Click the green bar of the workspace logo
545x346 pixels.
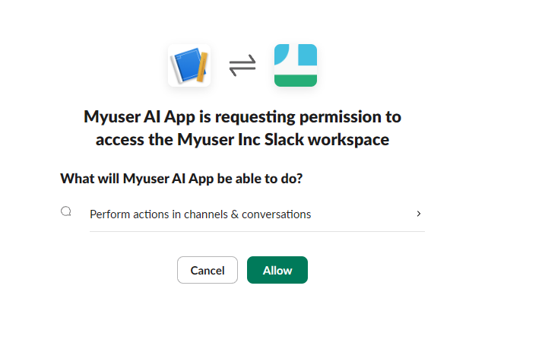296,81
